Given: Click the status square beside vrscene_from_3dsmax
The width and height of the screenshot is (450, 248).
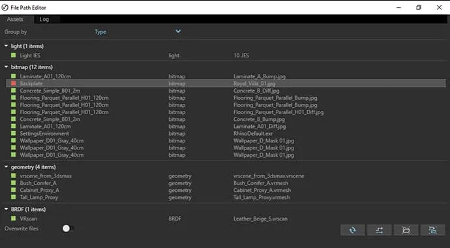Looking at the screenshot, I should coord(13,176).
